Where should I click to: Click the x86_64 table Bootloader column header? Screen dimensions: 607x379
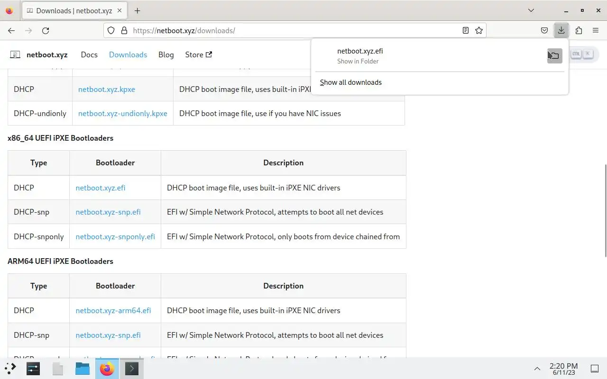[115, 162]
